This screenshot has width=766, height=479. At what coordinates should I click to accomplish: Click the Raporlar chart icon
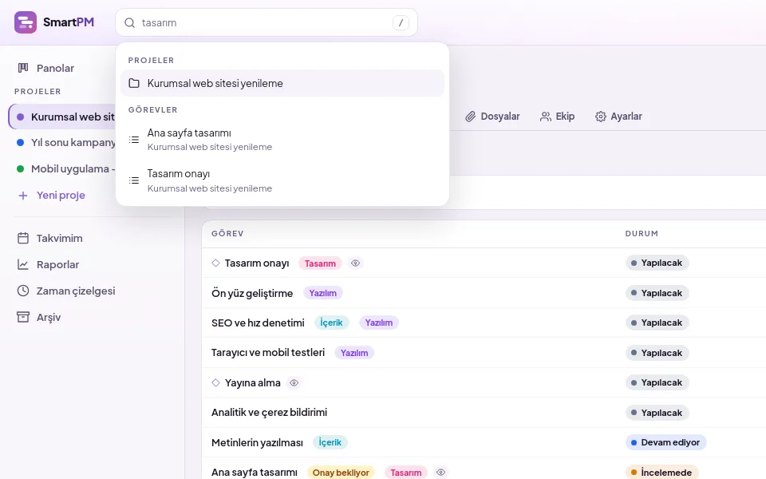23,264
